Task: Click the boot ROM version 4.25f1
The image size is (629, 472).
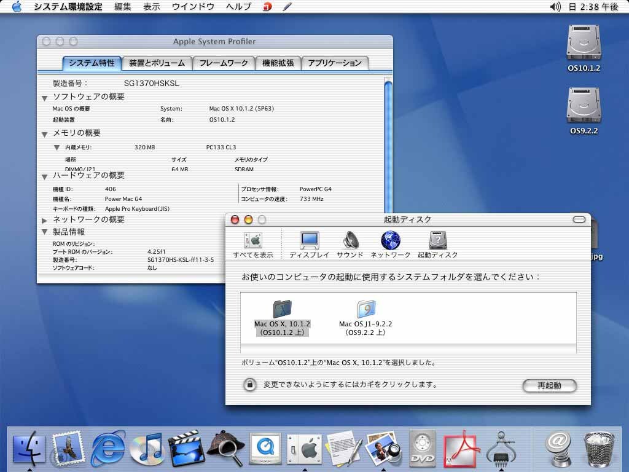Action: 157,251
